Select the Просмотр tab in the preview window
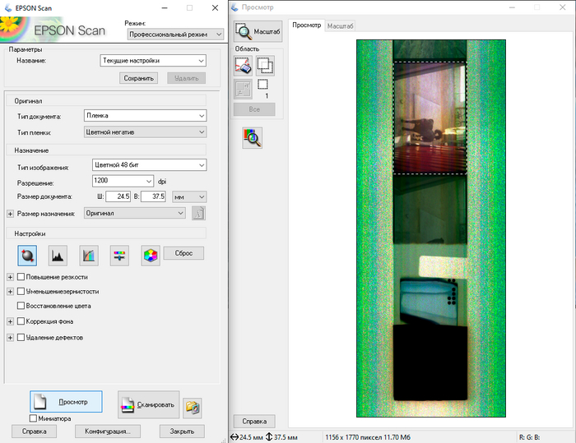576x443 pixels. click(307, 25)
